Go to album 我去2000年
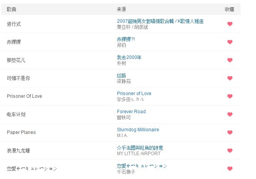The height and width of the screenshot is (179, 256). pyautogui.click(x=129, y=57)
